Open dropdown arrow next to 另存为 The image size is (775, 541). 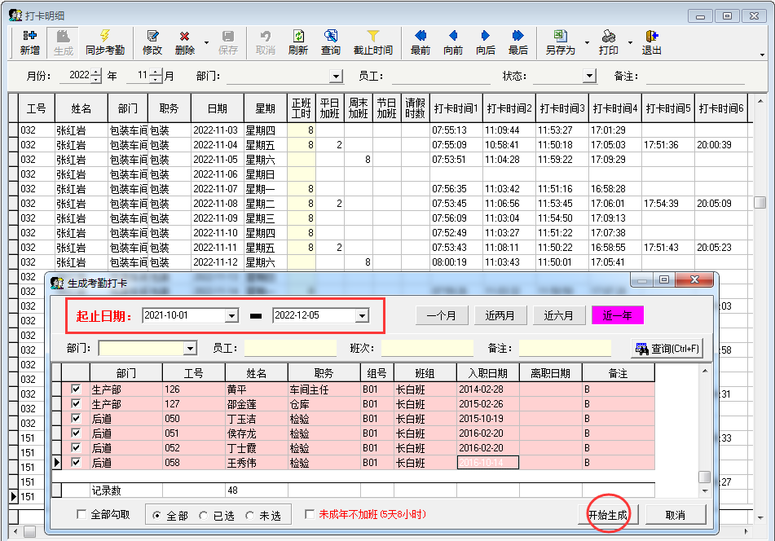pyautogui.click(x=587, y=42)
